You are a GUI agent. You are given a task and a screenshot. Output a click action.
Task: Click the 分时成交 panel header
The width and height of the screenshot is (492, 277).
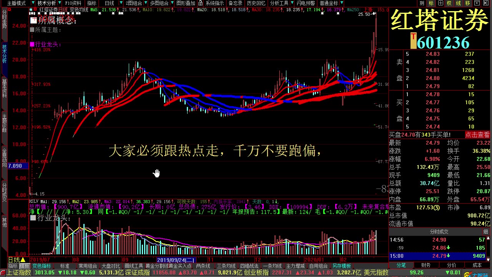point(439,232)
